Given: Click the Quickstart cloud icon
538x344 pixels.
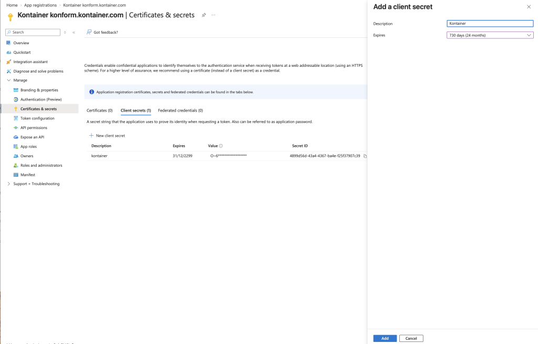Looking at the screenshot, I should 8,52.
